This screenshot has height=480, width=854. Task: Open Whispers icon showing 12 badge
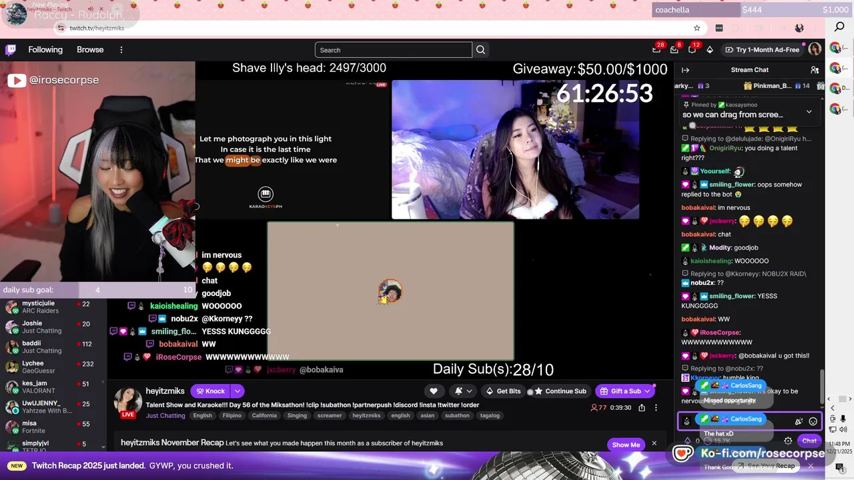point(693,50)
